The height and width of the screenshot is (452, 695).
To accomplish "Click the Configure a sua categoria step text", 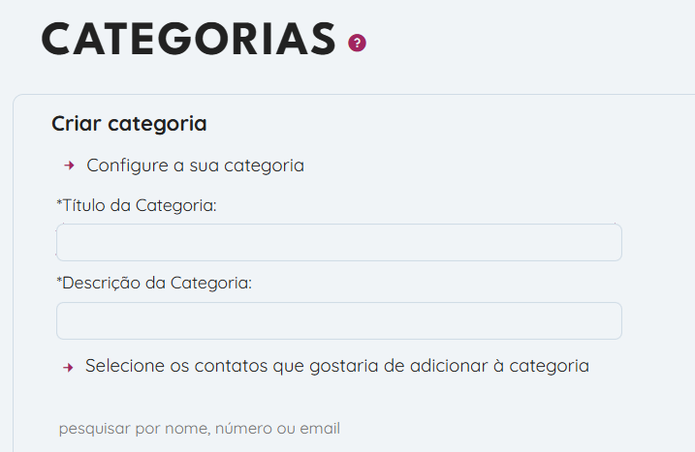I will (195, 166).
